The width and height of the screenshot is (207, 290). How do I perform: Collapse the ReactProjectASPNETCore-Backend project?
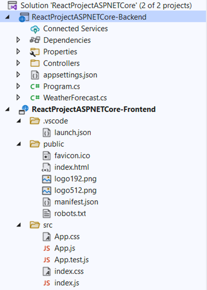pyautogui.click(x=7, y=17)
